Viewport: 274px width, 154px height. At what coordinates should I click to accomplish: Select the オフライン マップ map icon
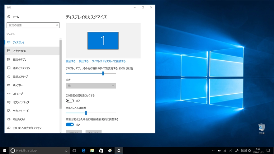click(x=9, y=102)
